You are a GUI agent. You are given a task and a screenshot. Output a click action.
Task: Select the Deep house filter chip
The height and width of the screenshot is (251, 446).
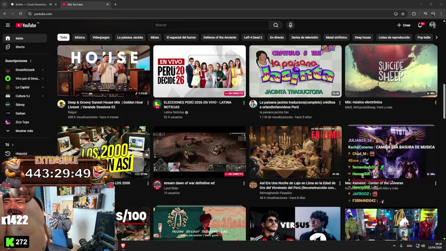tap(363, 37)
